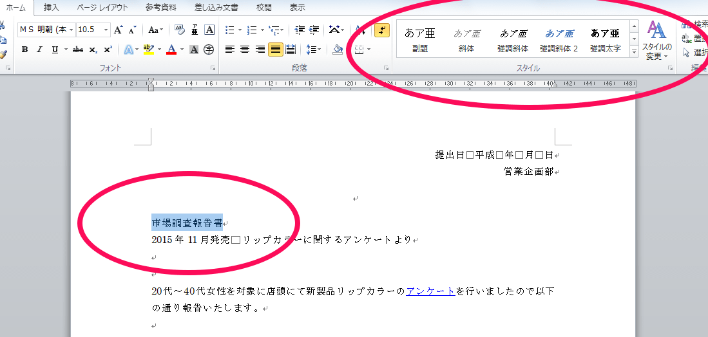The image size is (708, 337).
Task: Switch to the ホーム tab
Action: pos(16,7)
